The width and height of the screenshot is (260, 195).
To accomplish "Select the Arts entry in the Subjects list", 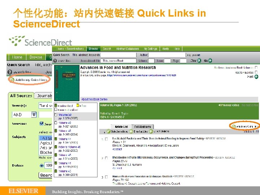I will (x=46, y=148).
